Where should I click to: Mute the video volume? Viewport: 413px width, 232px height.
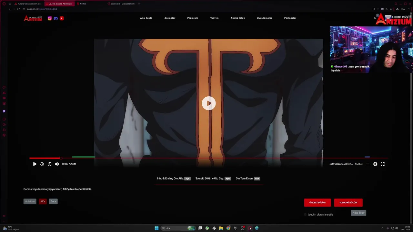pyautogui.click(x=57, y=164)
